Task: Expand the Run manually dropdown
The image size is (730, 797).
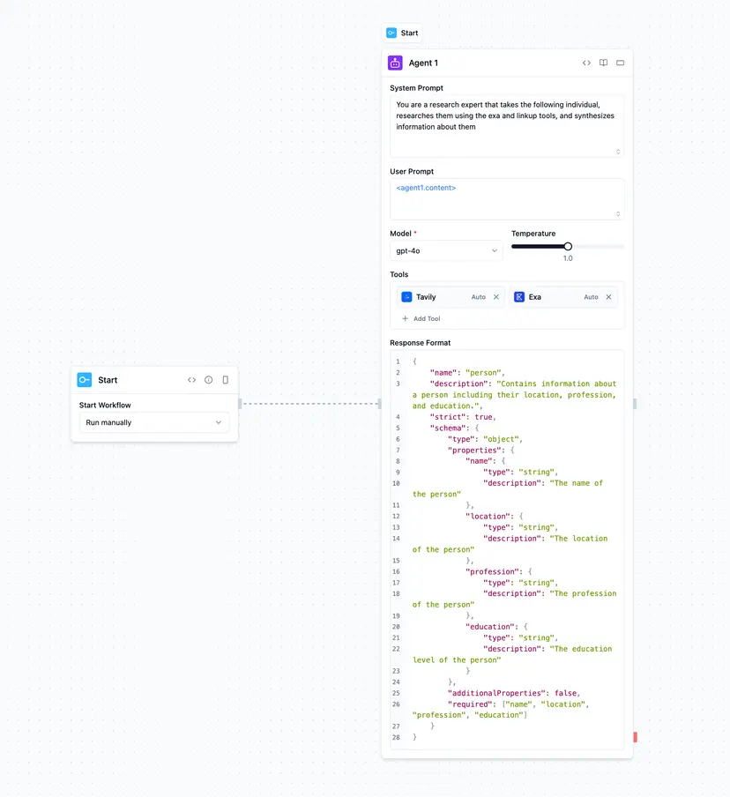Action: coord(154,423)
